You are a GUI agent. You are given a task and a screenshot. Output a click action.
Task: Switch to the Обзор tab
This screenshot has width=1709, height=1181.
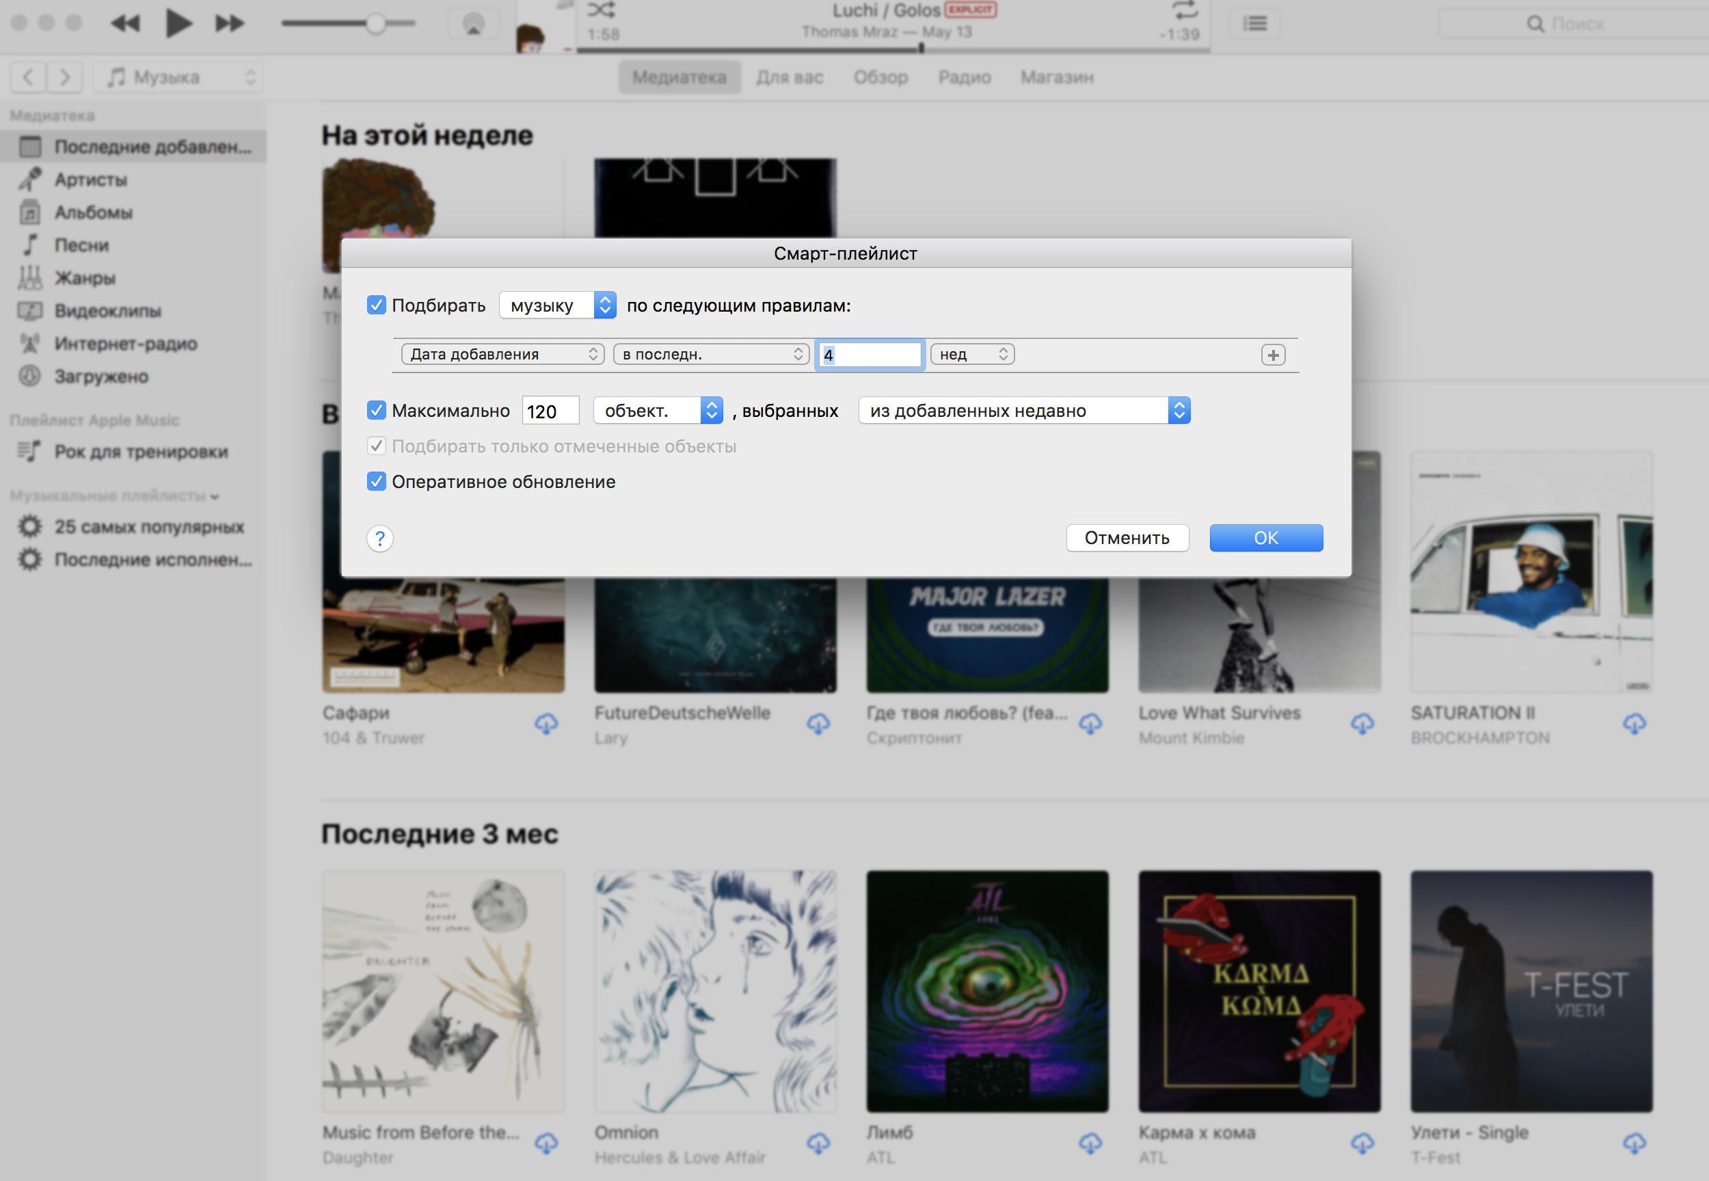tap(880, 77)
